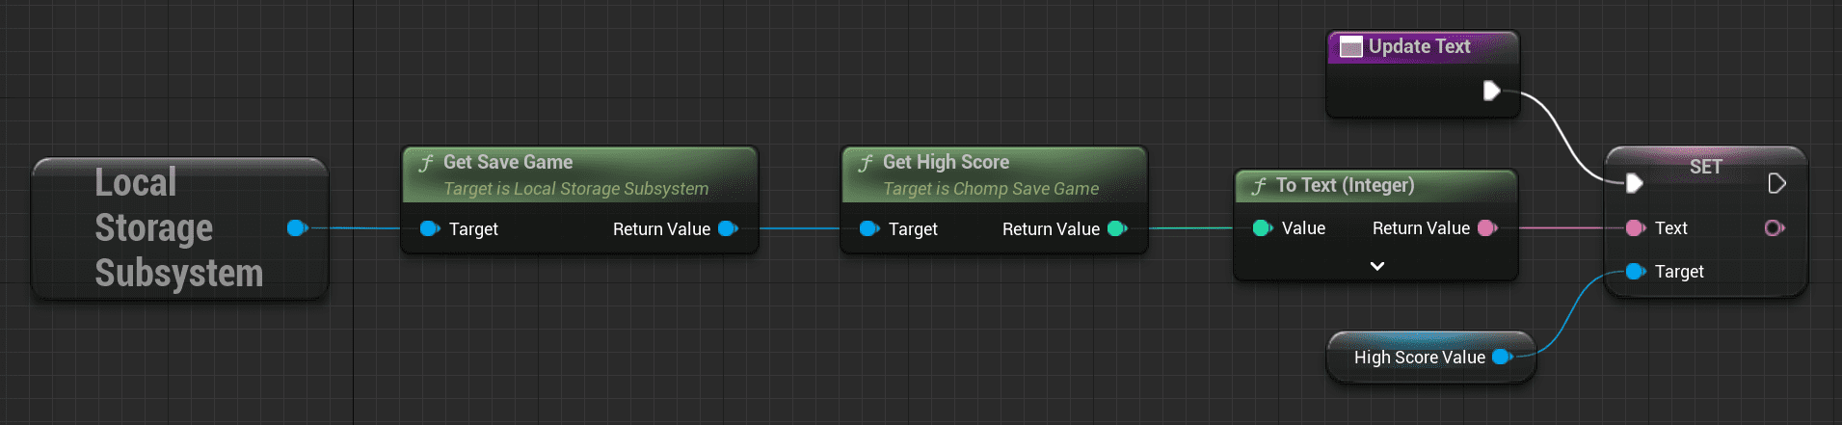Click Local Storage Subsystem output pin
Screen dimensions: 1842x425
tap(297, 228)
